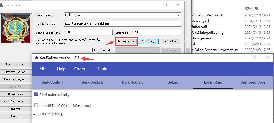Close the SoulSplitter window
This screenshot has height=123, width=274.
tap(267, 58)
